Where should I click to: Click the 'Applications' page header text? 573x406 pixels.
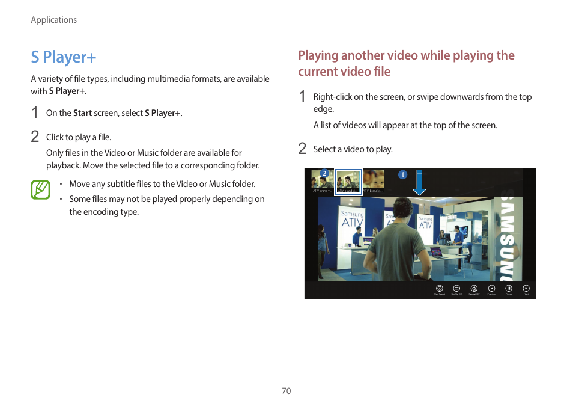[x=53, y=20]
